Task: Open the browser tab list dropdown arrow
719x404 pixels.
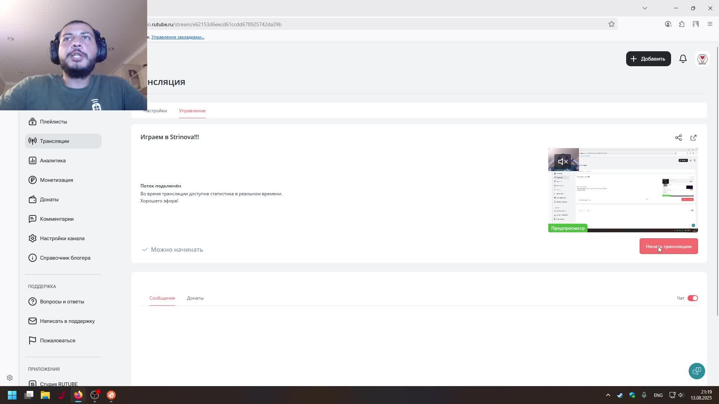Action: tap(644, 8)
